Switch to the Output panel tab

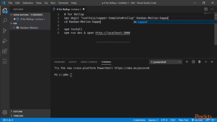click(x=73, y=62)
